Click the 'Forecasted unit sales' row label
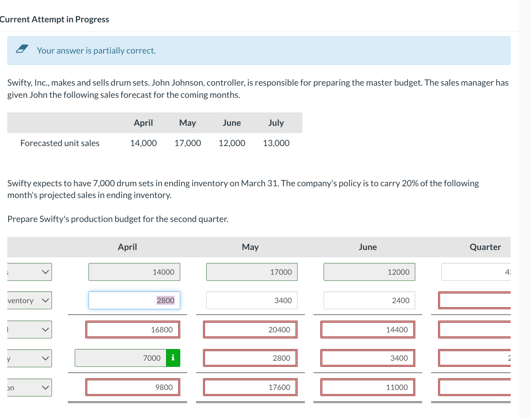This screenshot has height=418, width=531. tap(60, 143)
